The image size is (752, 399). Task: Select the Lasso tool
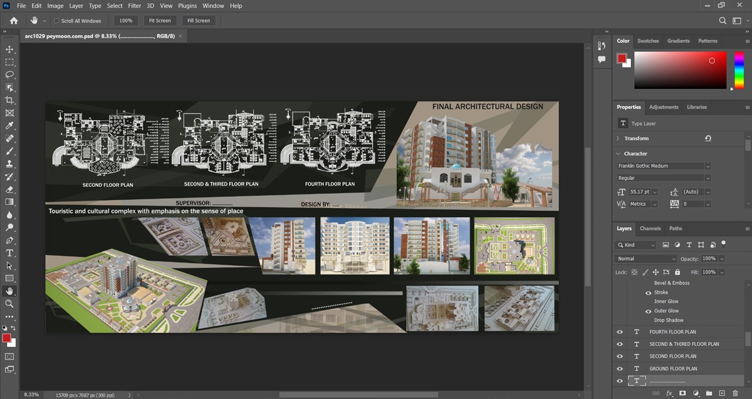pos(9,75)
